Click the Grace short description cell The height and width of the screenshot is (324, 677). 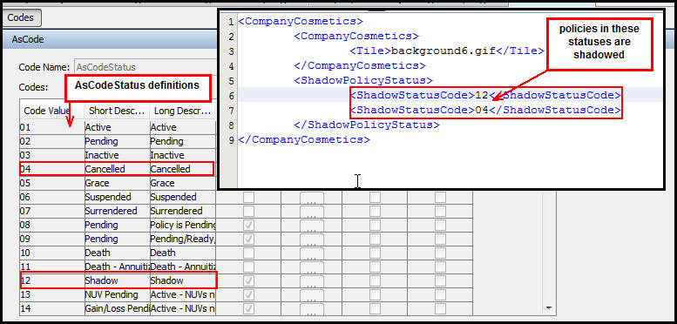click(118, 183)
